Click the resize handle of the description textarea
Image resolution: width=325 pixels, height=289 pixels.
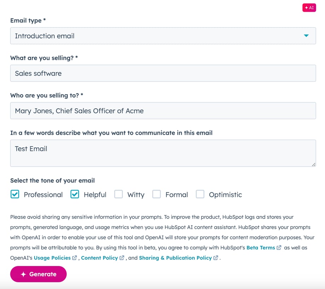pos(314,164)
